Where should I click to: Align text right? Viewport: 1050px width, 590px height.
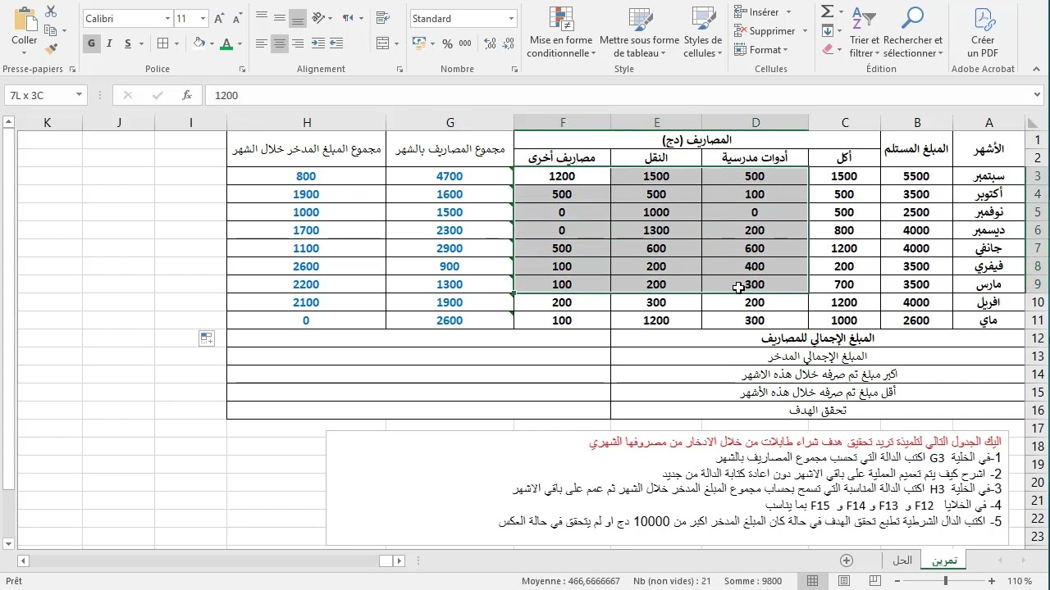298,43
